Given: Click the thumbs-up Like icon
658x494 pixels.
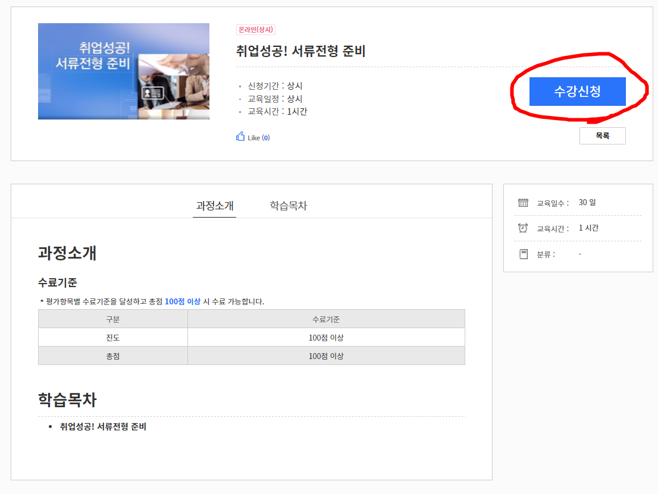Looking at the screenshot, I should click(x=240, y=136).
